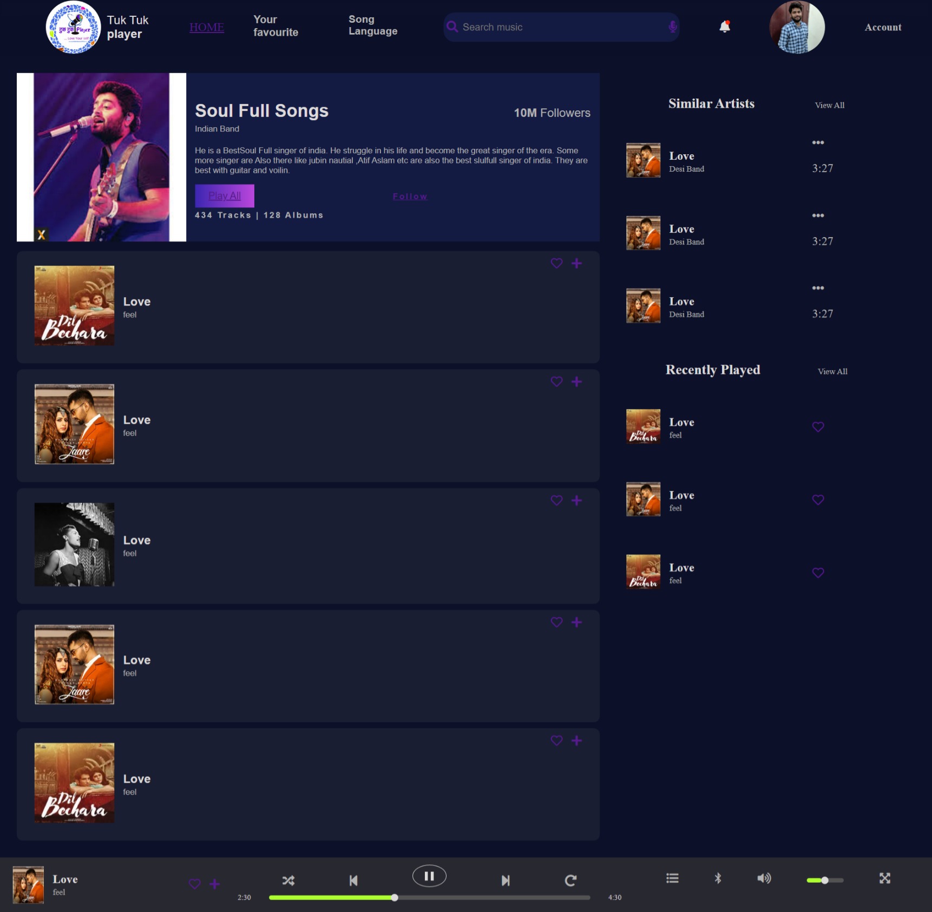The image size is (932, 912).
Task: Open the playback queue list icon
Action: 672,878
